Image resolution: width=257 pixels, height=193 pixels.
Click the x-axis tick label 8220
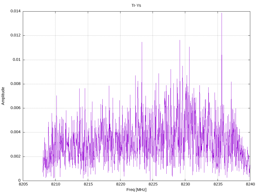(x=121, y=184)
